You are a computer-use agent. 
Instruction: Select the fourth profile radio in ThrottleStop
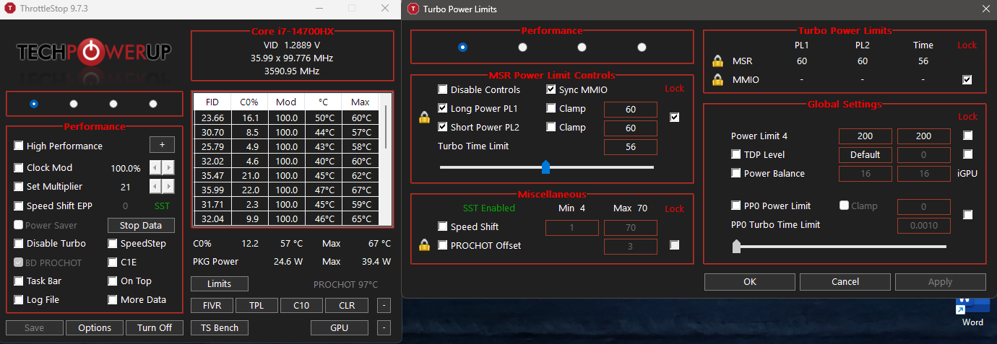pos(153,104)
